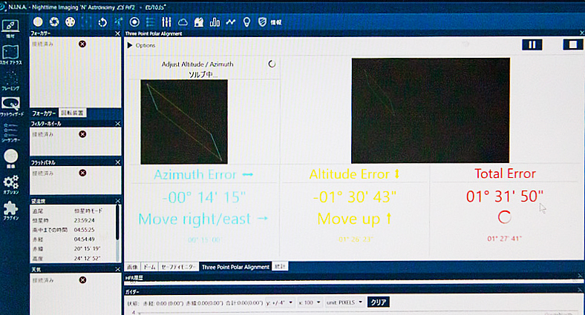Switch to the ドーム dome tab
The image size is (585, 315).
150,267
